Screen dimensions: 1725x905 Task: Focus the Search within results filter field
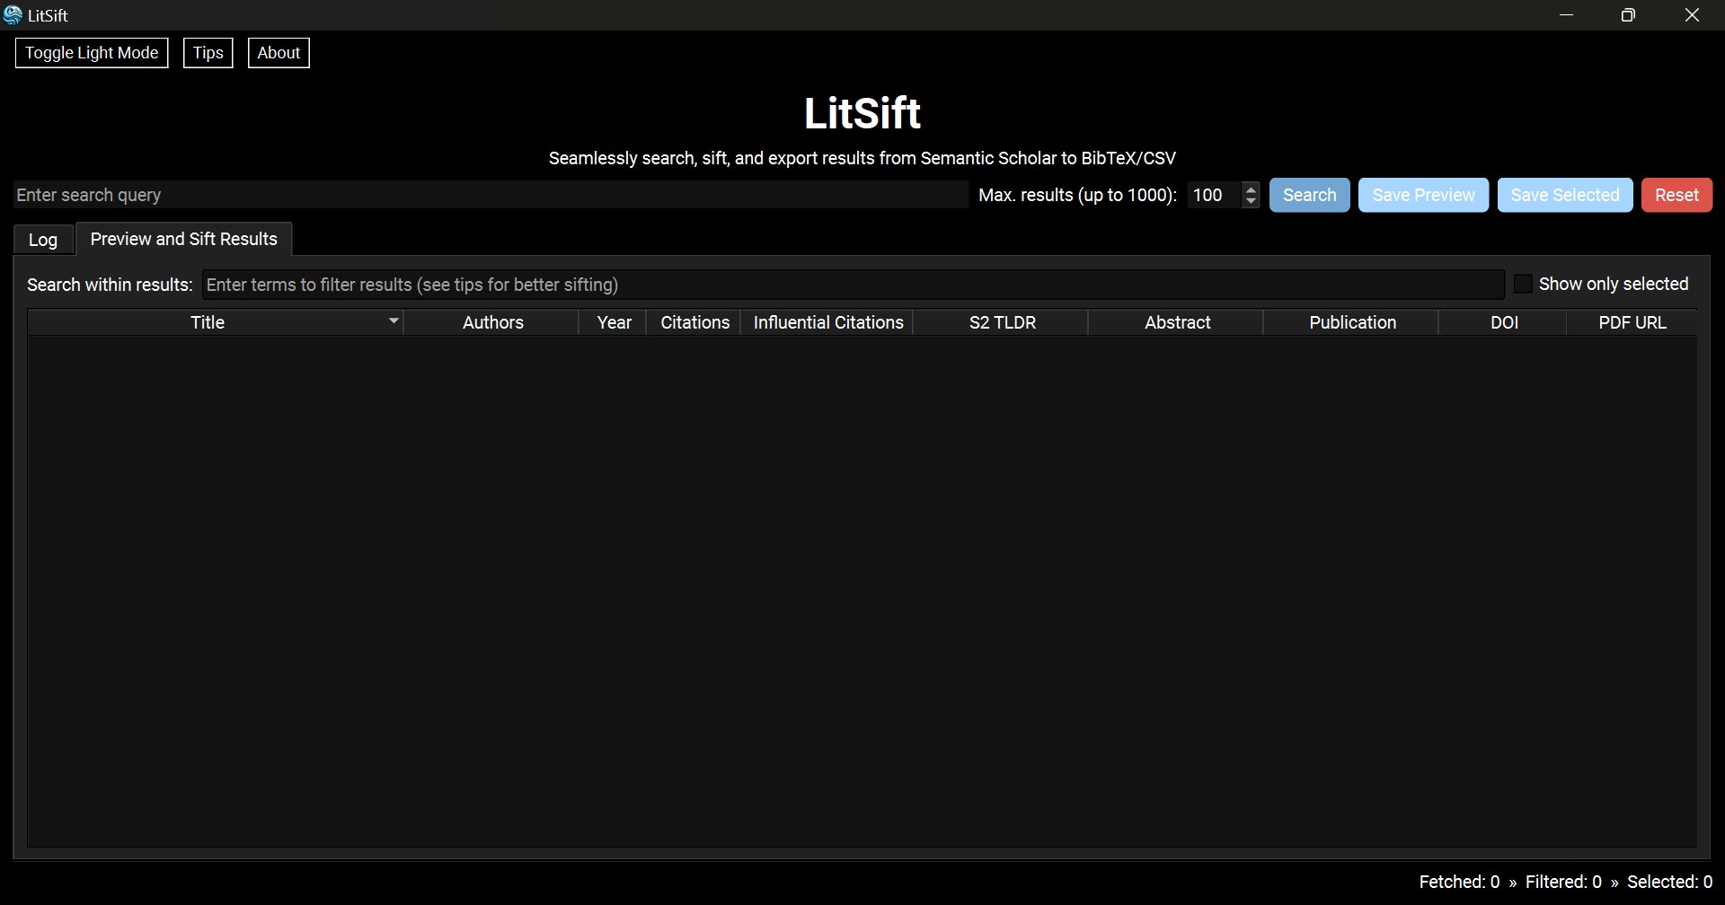point(853,285)
